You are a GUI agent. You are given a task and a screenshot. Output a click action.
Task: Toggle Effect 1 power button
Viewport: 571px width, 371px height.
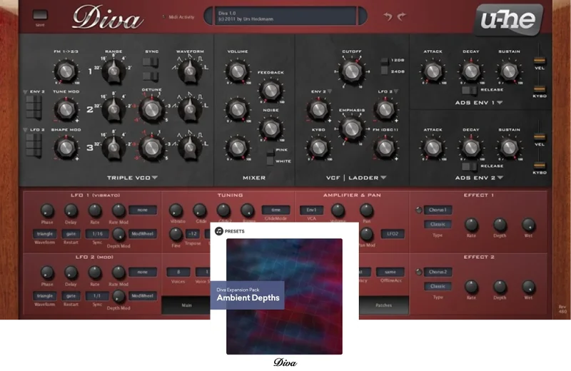point(419,210)
